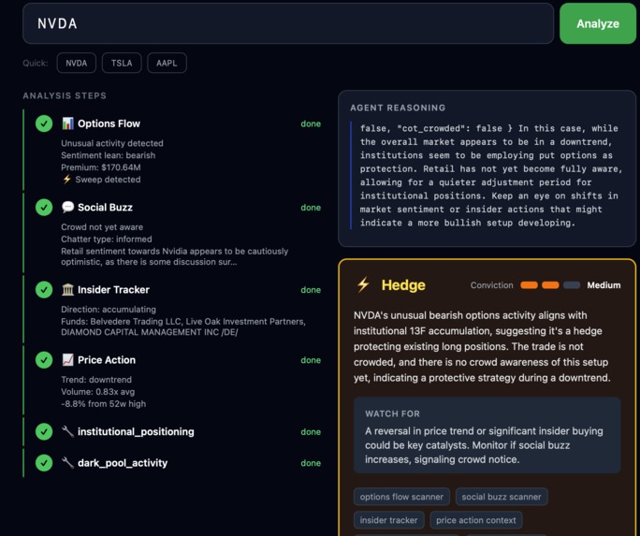Select the AAPL quick chip
Image resolution: width=640 pixels, height=536 pixels.
coord(167,63)
